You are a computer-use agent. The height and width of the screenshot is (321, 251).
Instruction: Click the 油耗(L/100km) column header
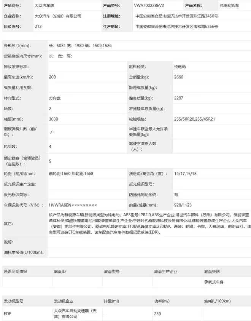click(217, 301)
